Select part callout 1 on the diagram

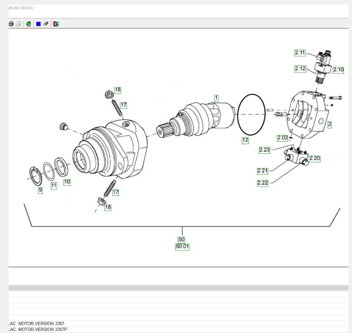coord(216,97)
